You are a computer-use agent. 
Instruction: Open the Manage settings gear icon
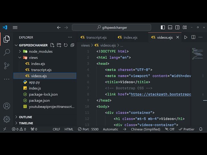pyautogui.click(x=6, y=119)
